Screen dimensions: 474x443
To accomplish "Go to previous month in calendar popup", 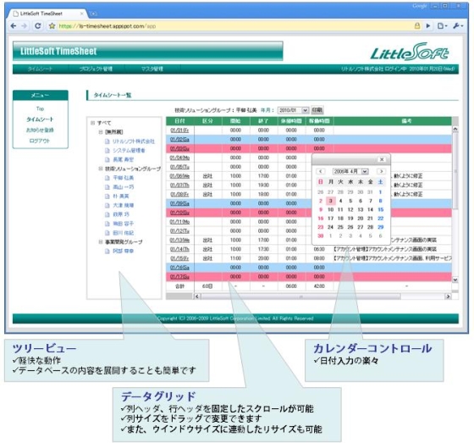I will point(321,171).
